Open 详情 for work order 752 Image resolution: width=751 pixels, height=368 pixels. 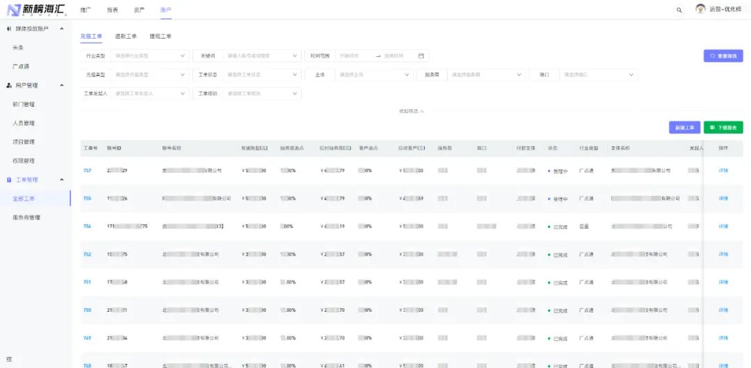point(723,255)
